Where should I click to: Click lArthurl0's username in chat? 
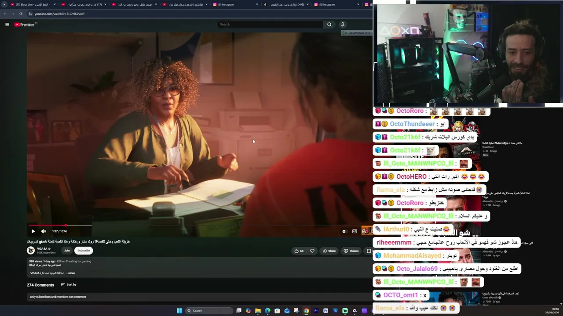[396, 230]
